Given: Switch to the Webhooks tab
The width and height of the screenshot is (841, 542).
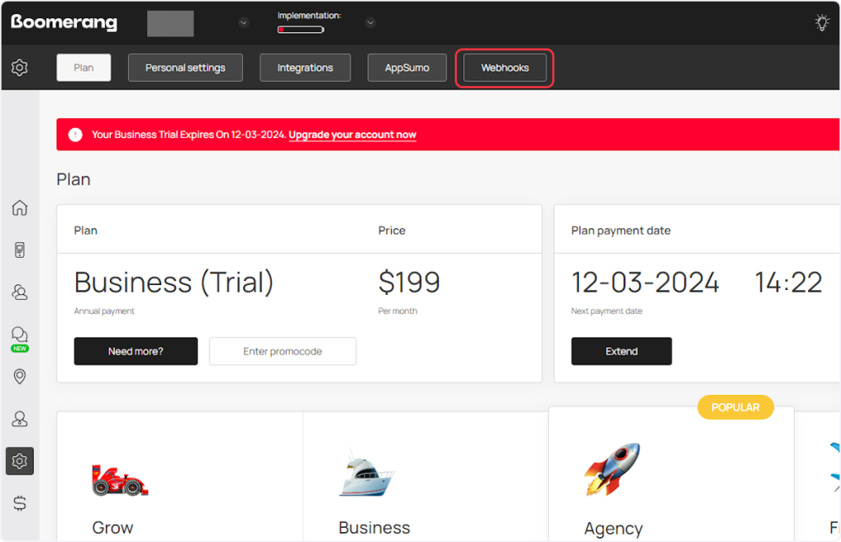Looking at the screenshot, I should tap(504, 68).
